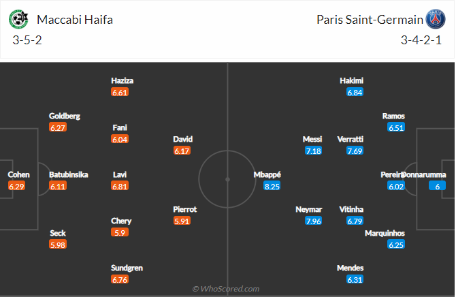
Task: Click the 3-5-2 formation label
Action: [26, 41]
